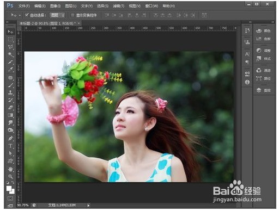Select the Zoom tool
The width and height of the screenshot is (279, 211).
coord(10,176)
